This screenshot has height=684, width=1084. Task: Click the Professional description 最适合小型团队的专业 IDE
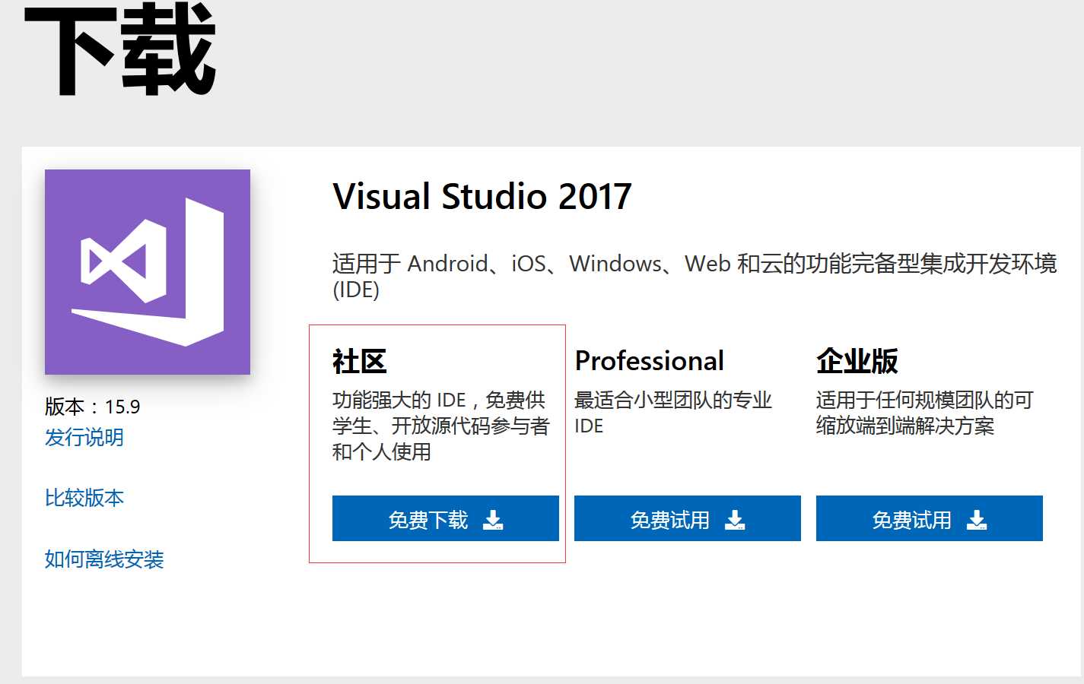pyautogui.click(x=673, y=413)
